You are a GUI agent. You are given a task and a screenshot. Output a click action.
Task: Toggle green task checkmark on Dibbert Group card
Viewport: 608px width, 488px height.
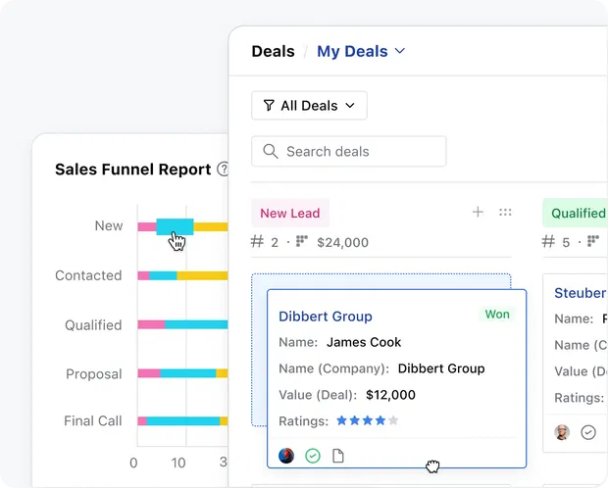tap(313, 456)
